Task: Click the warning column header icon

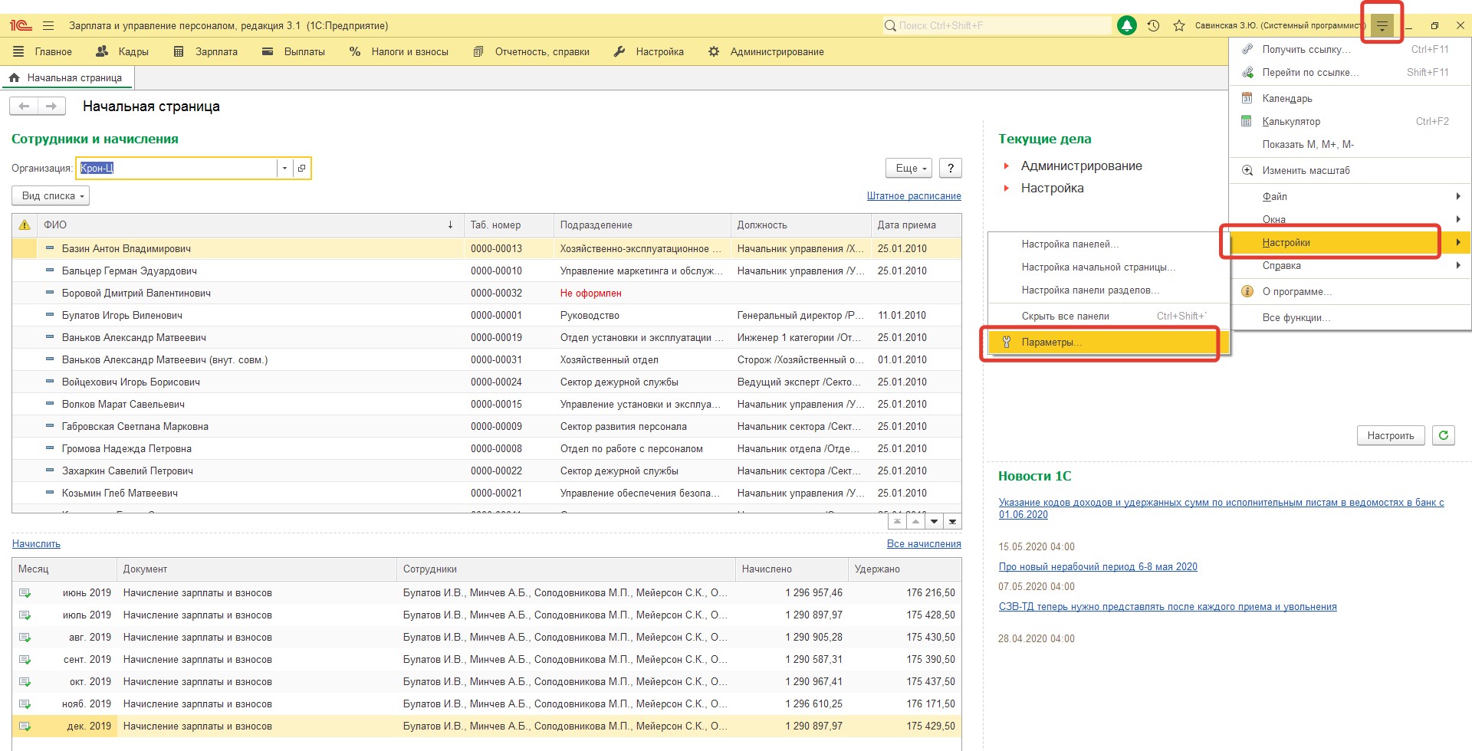Action: [25, 225]
